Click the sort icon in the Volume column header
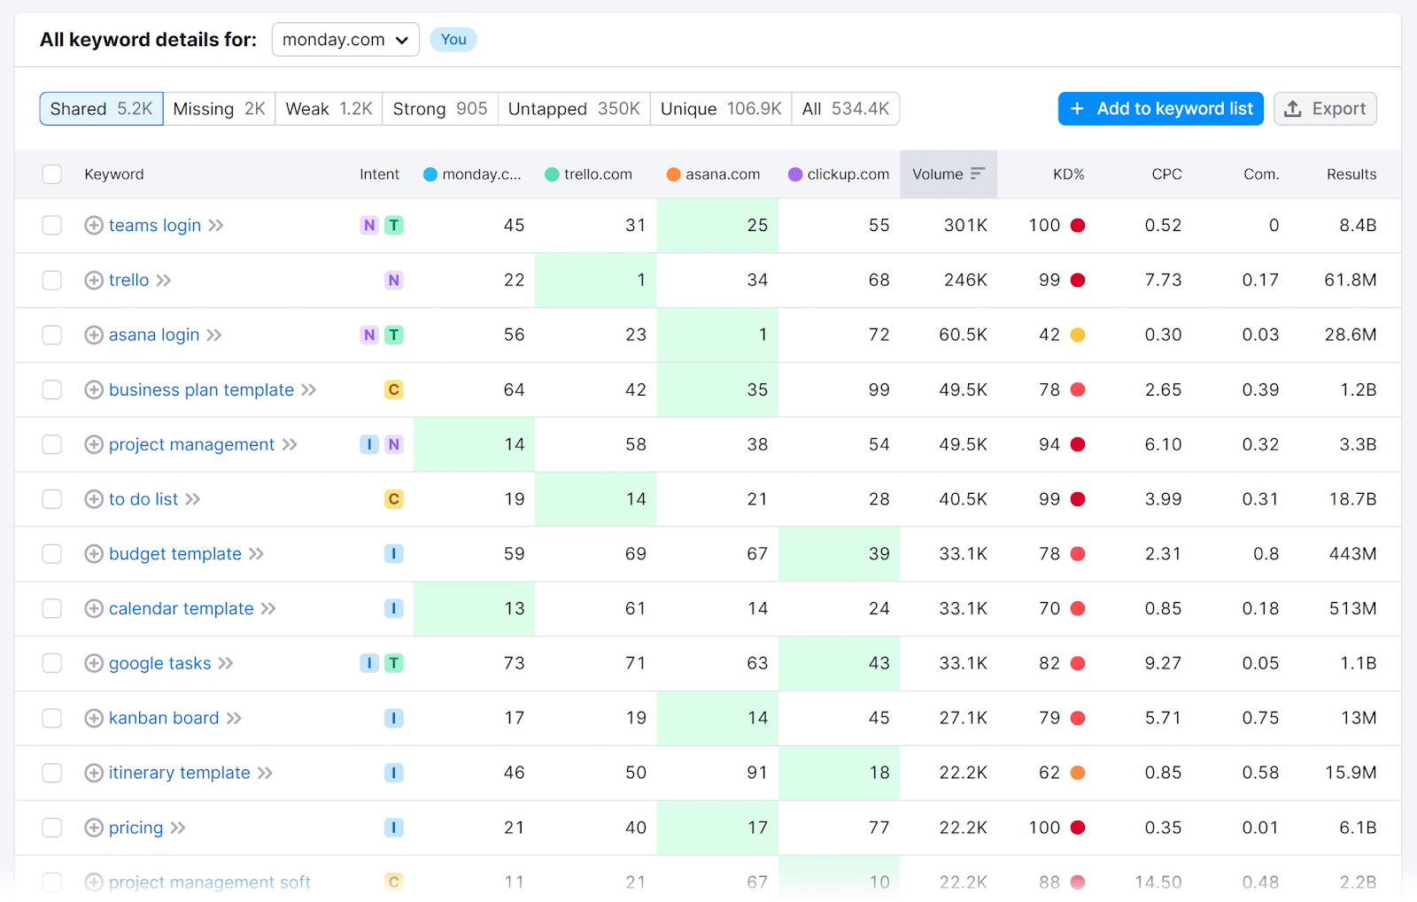1417x902 pixels. [x=978, y=174]
